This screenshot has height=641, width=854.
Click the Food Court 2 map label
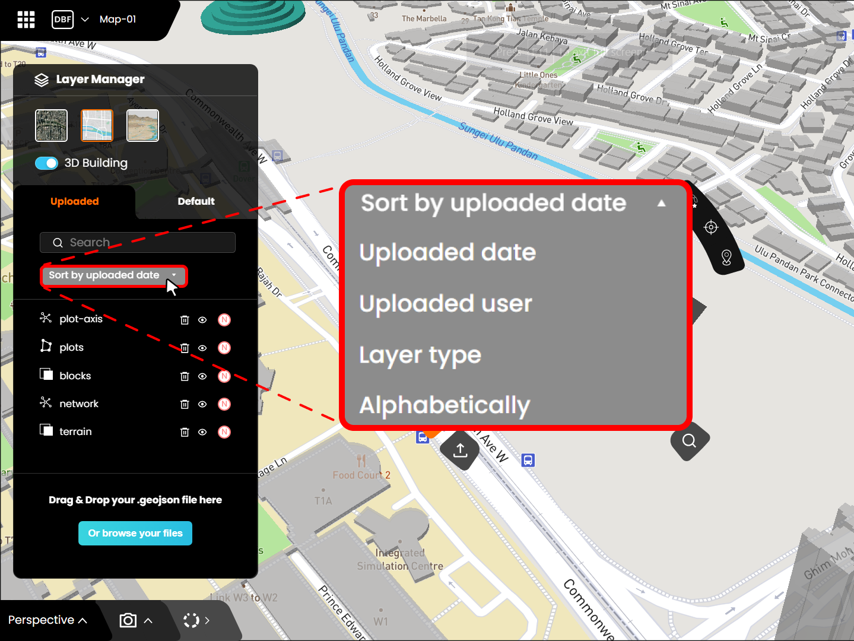pos(361,475)
